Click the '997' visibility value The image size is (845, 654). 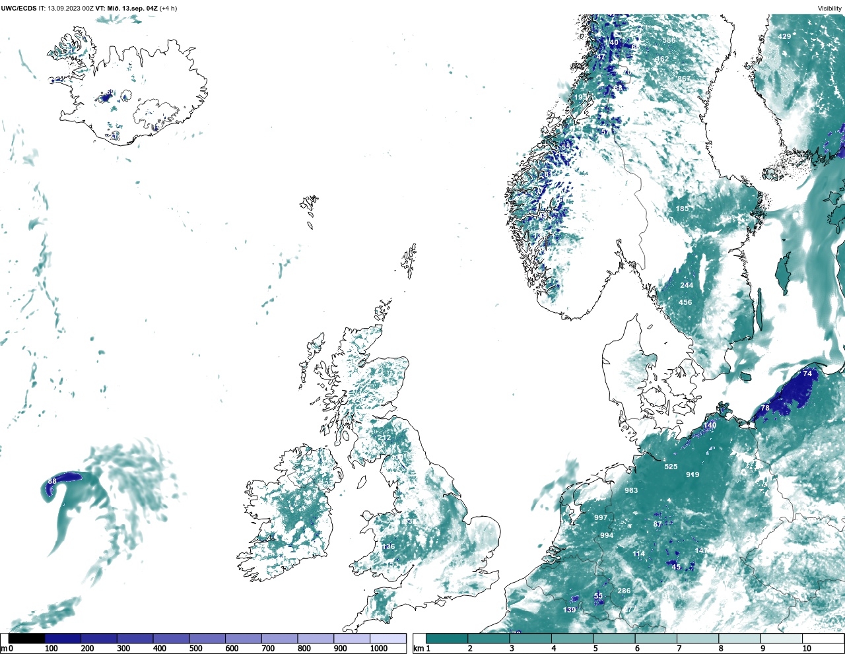click(601, 517)
